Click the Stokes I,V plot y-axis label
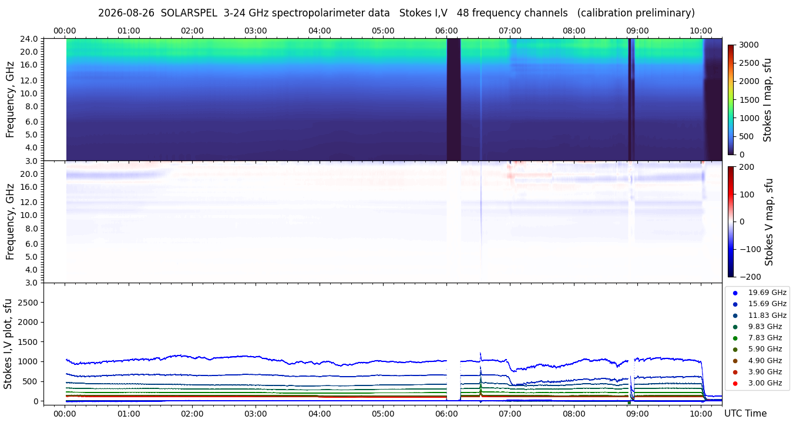The height and width of the screenshot is (426, 793). 8,344
